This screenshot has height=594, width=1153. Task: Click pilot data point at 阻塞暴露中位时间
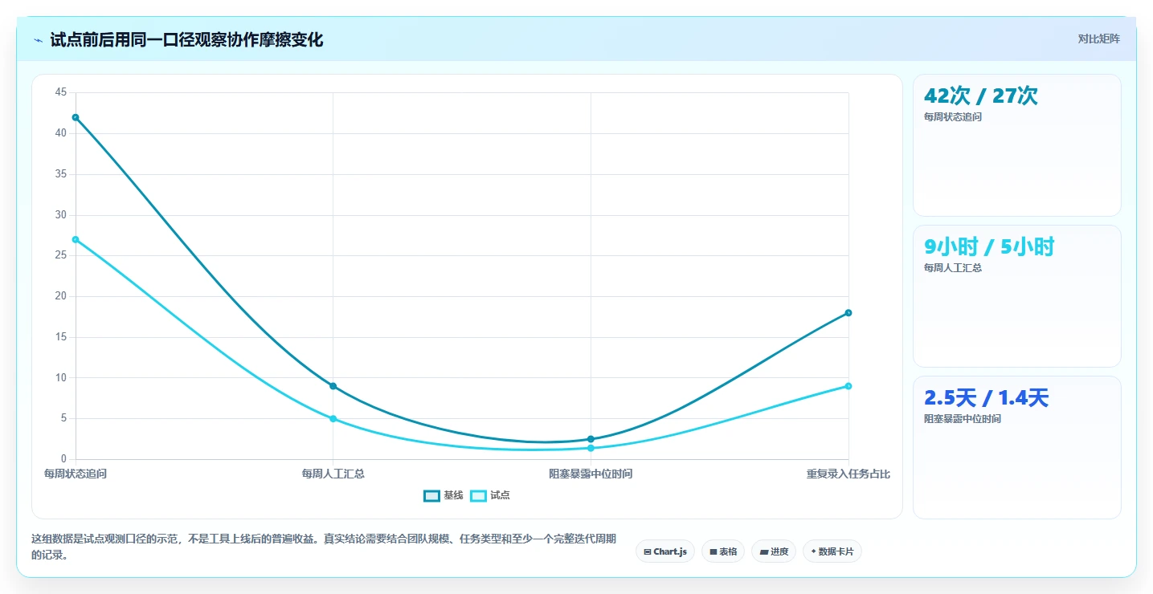coord(591,448)
